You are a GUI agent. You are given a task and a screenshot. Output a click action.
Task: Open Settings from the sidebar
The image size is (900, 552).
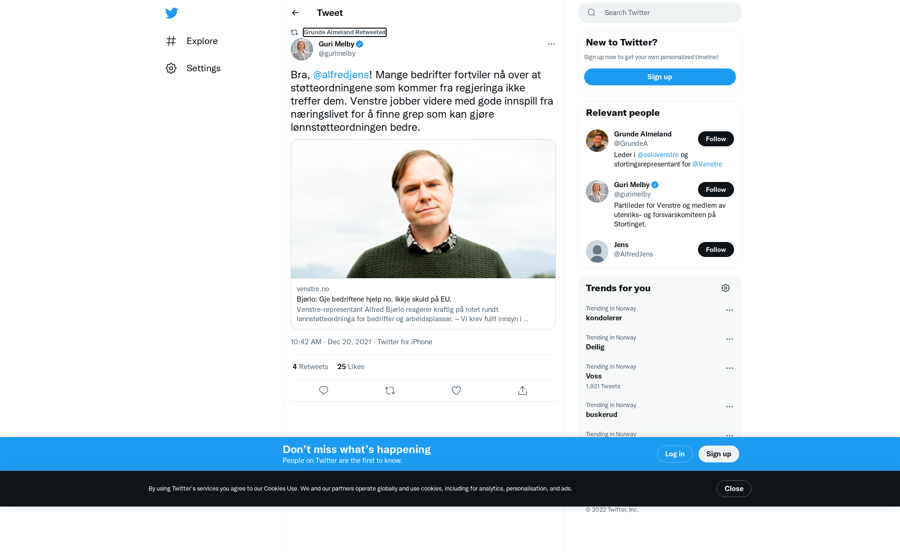[x=193, y=68]
